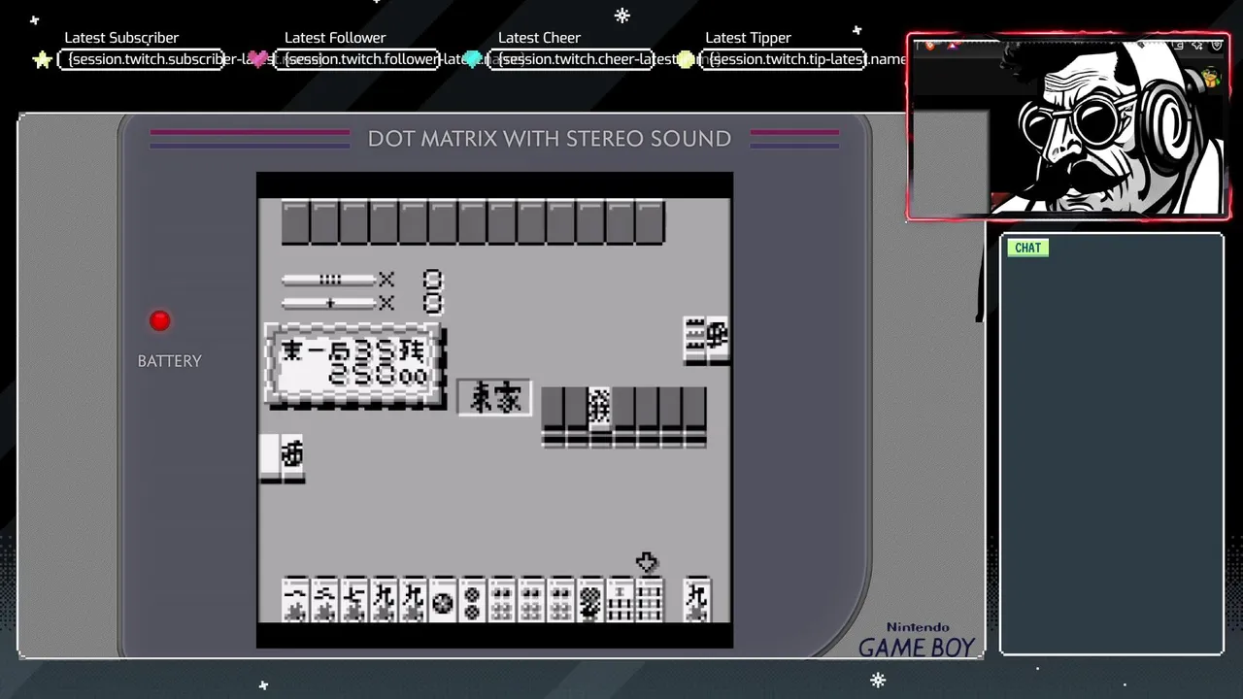The image size is (1243, 699).
Task: Click the honba stick counter icon
Action: [x=328, y=303]
